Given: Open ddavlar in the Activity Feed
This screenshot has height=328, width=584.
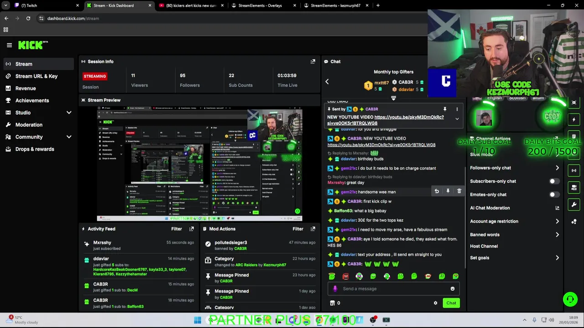Looking at the screenshot, I should pyautogui.click(x=101, y=259).
